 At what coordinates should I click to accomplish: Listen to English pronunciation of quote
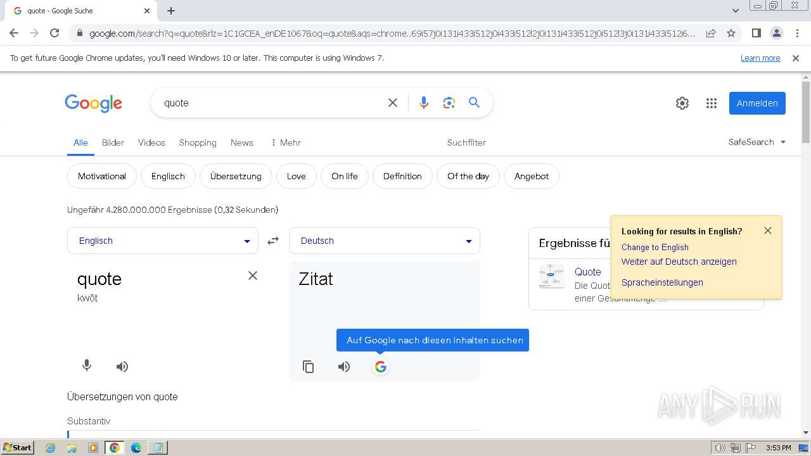(x=122, y=367)
